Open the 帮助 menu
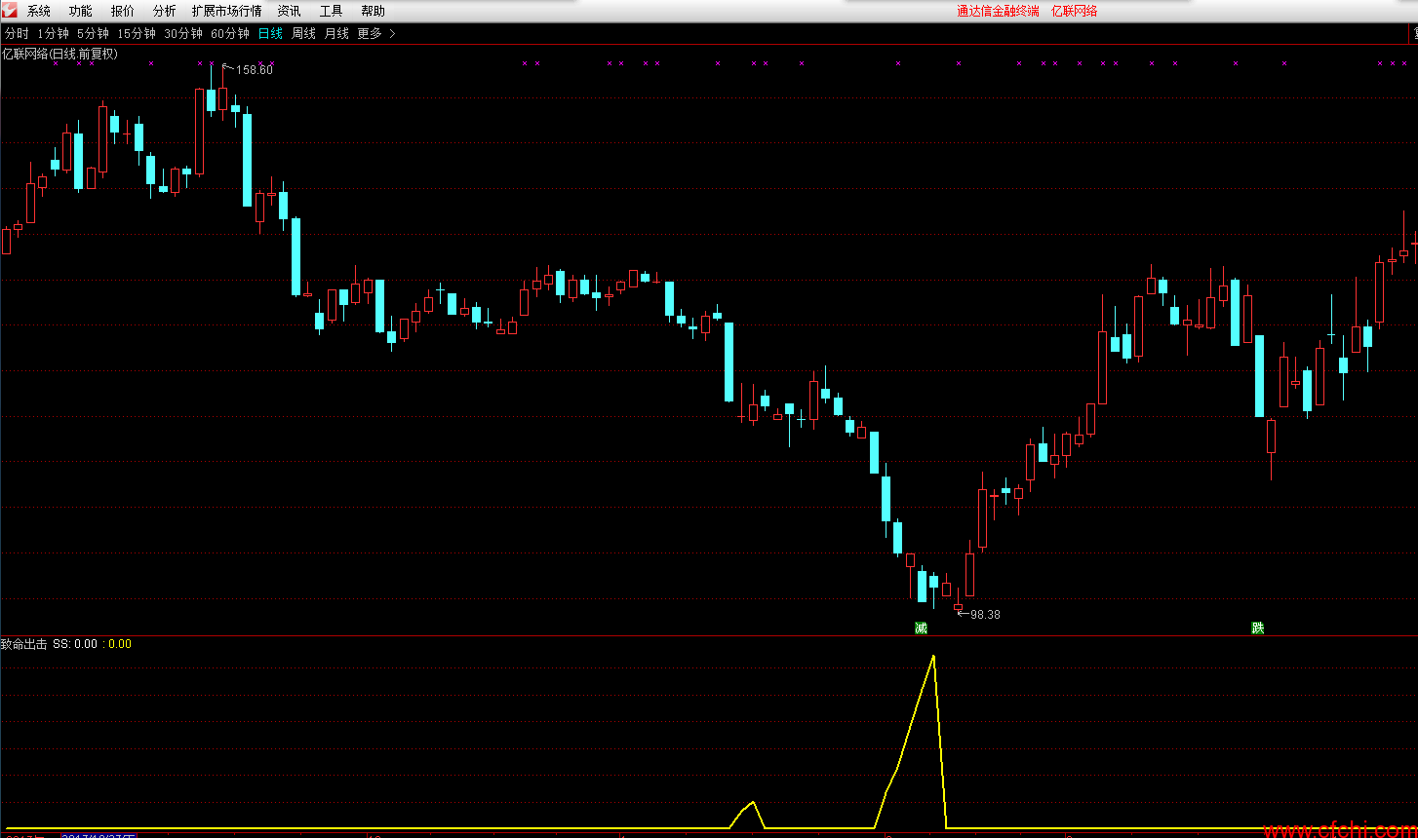The height and width of the screenshot is (838, 1418). tap(374, 11)
